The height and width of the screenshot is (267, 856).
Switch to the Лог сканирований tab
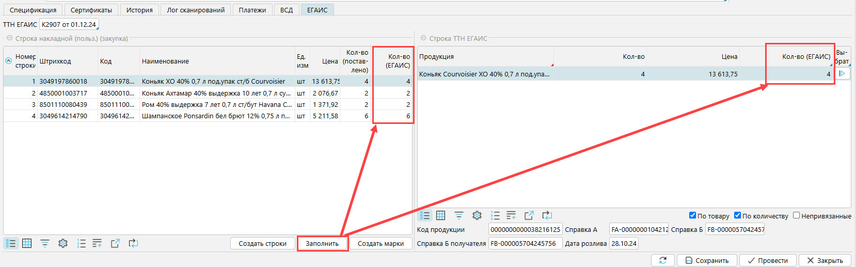tap(196, 10)
